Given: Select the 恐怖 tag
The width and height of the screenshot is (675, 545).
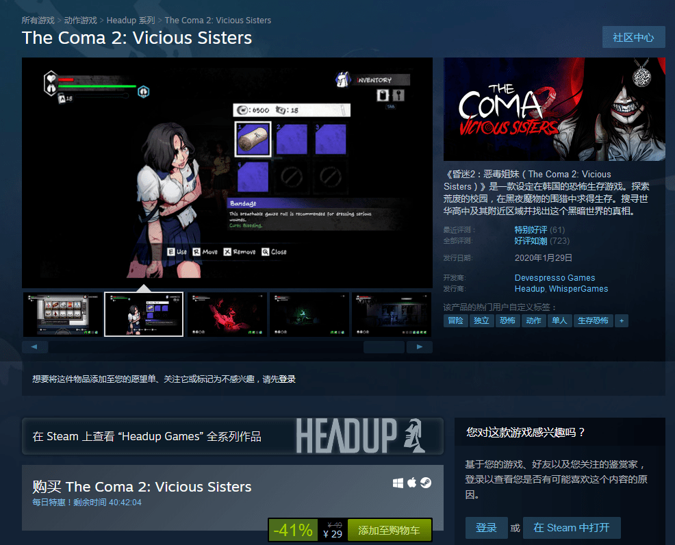Looking at the screenshot, I should (x=507, y=320).
